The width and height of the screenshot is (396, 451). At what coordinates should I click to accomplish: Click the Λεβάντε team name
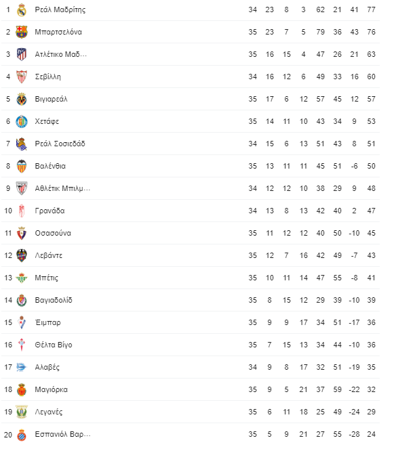tap(48, 255)
